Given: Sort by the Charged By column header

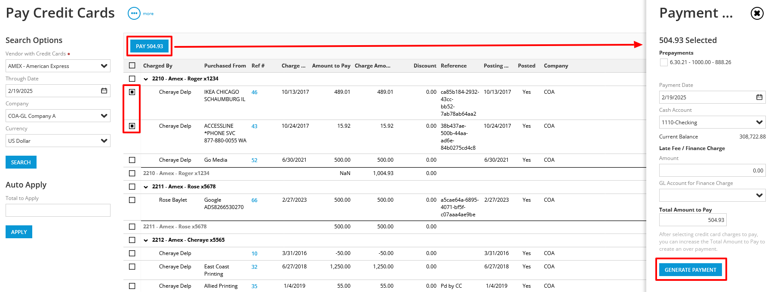Looking at the screenshot, I should coord(158,66).
